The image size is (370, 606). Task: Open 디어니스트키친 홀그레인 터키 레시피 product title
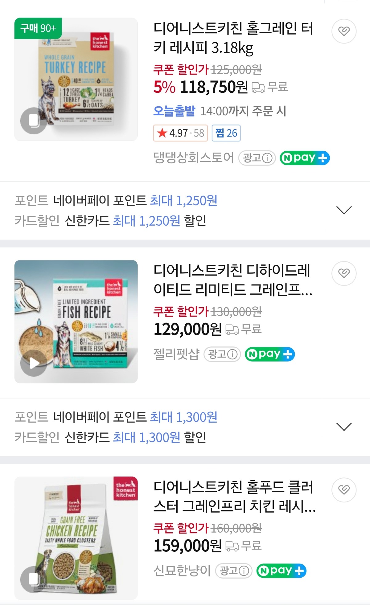233,38
